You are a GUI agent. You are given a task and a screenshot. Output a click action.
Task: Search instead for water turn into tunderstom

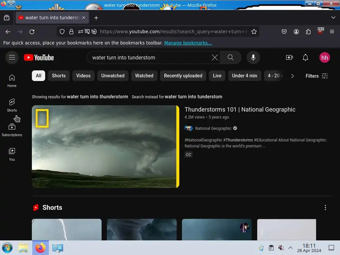pyautogui.click(x=194, y=97)
